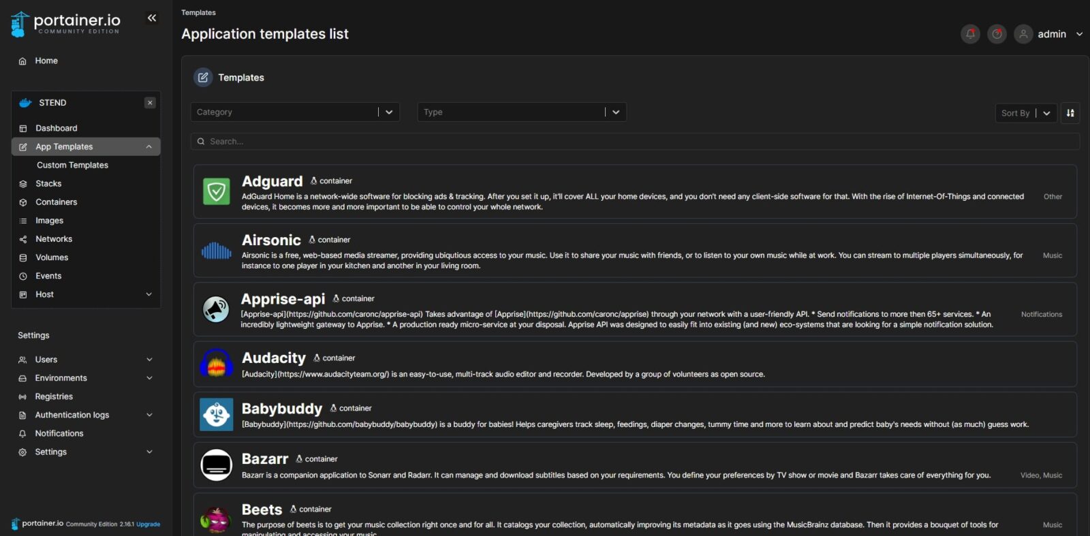The width and height of the screenshot is (1090, 536).
Task: Click the admin user avatar icon
Action: 1023,34
